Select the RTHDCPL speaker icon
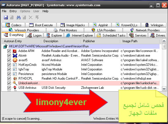The image size is (168, 124). click(x=15, y=79)
